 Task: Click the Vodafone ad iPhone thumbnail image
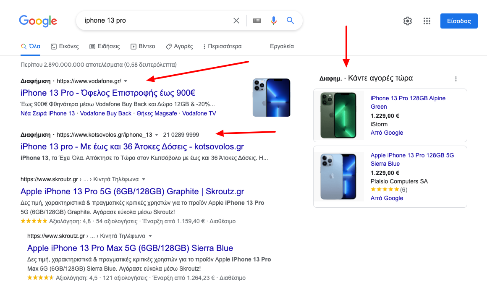click(272, 97)
